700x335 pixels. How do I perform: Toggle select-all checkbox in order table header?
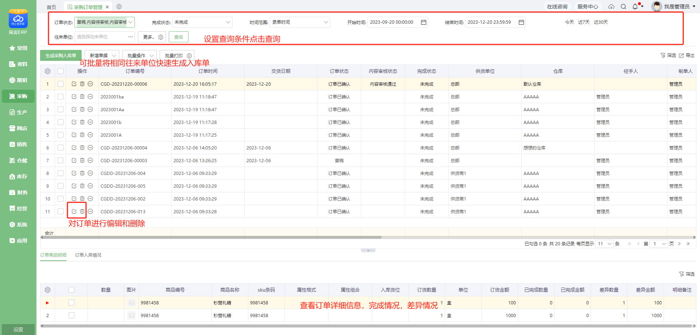(x=61, y=71)
